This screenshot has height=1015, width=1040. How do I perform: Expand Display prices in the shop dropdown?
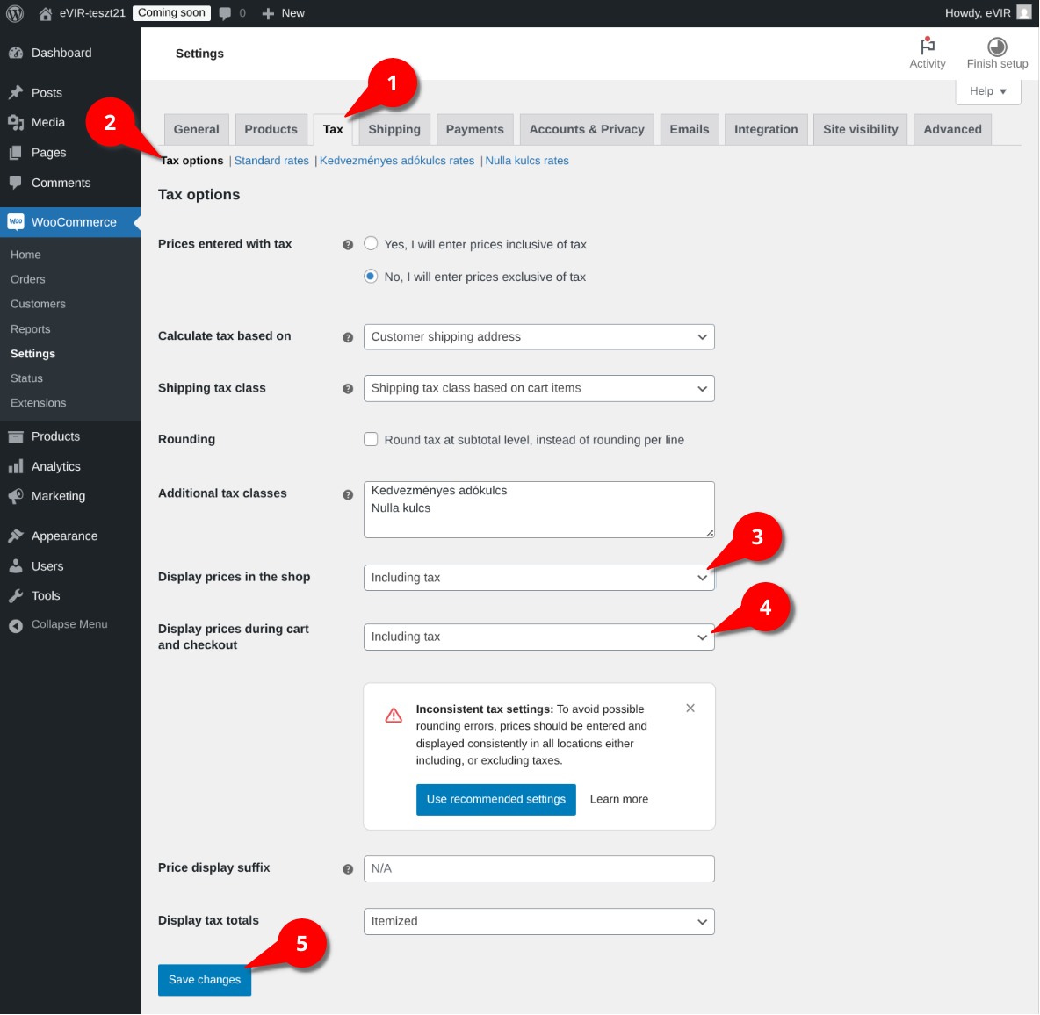(538, 578)
